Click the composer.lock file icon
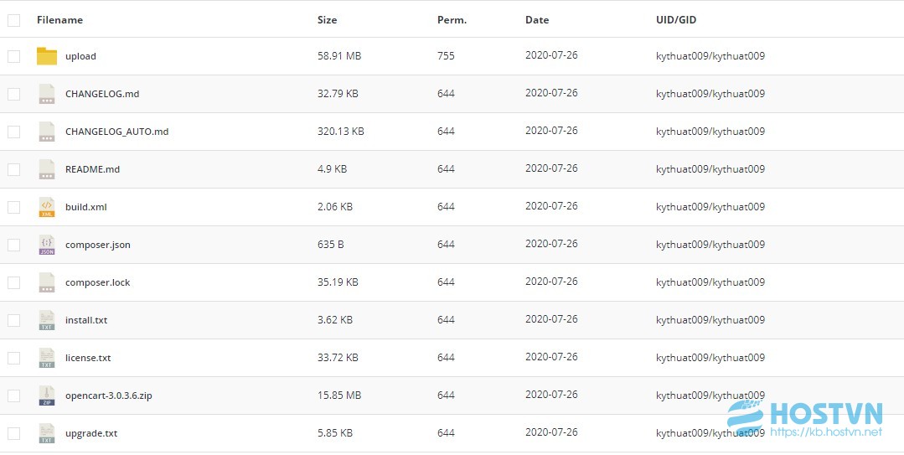 pos(47,282)
